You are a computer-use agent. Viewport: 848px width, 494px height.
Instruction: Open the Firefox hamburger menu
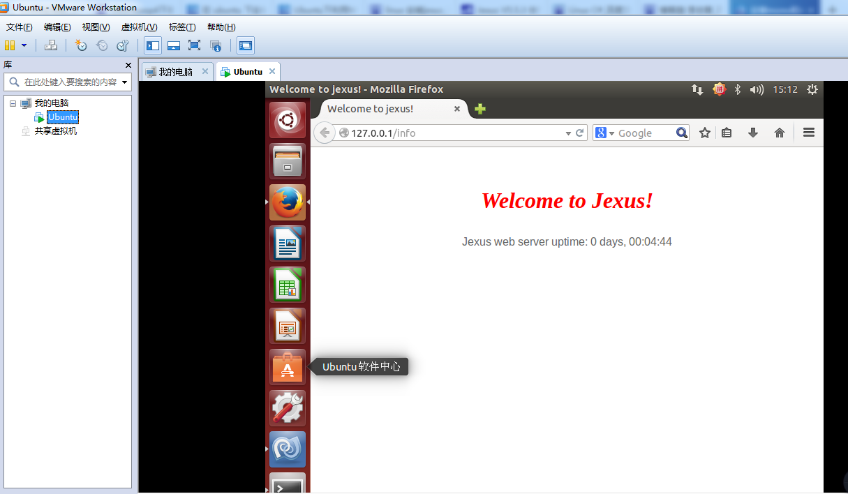pyautogui.click(x=809, y=133)
